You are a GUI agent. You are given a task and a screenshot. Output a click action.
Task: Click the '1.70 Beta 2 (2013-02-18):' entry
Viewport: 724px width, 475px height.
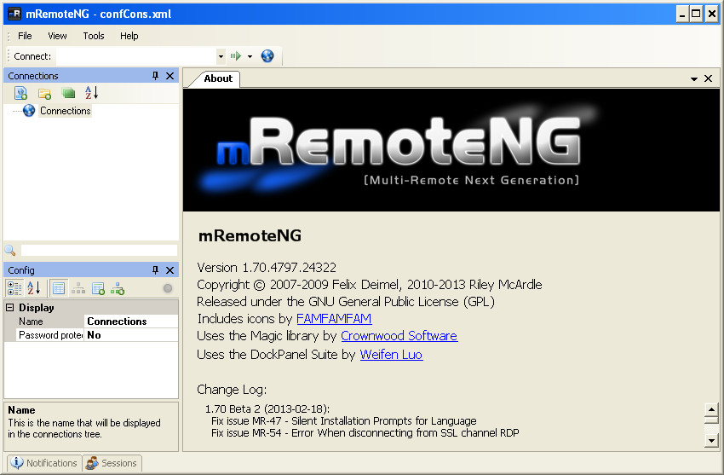267,409
